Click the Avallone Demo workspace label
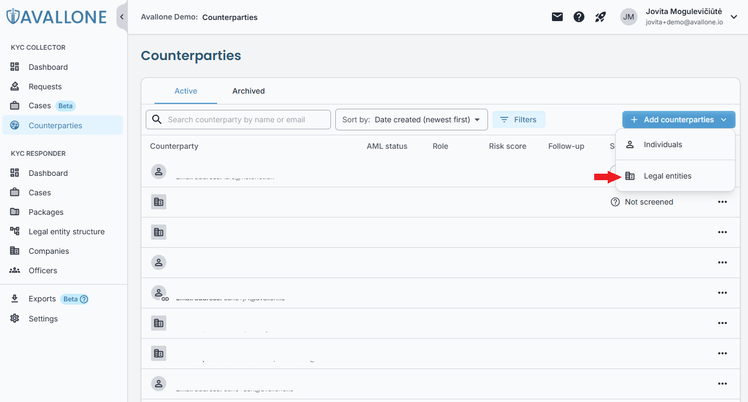 pos(169,17)
